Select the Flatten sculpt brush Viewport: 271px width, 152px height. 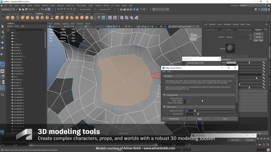pyautogui.click(x=32, y=18)
